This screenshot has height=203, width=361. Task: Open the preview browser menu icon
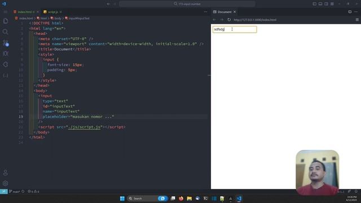point(357,20)
